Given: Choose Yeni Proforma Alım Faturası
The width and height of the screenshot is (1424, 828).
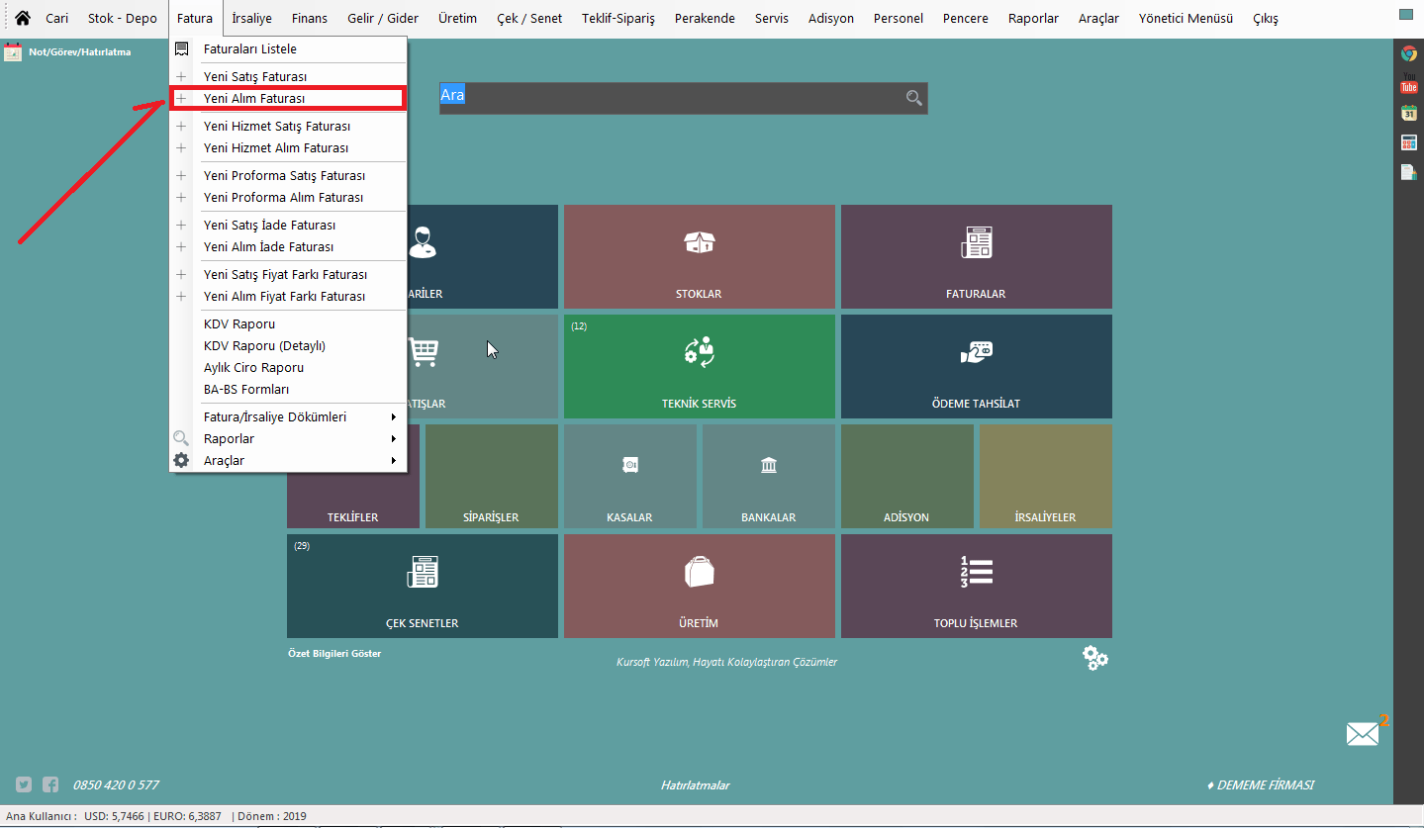Looking at the screenshot, I should tap(288, 197).
